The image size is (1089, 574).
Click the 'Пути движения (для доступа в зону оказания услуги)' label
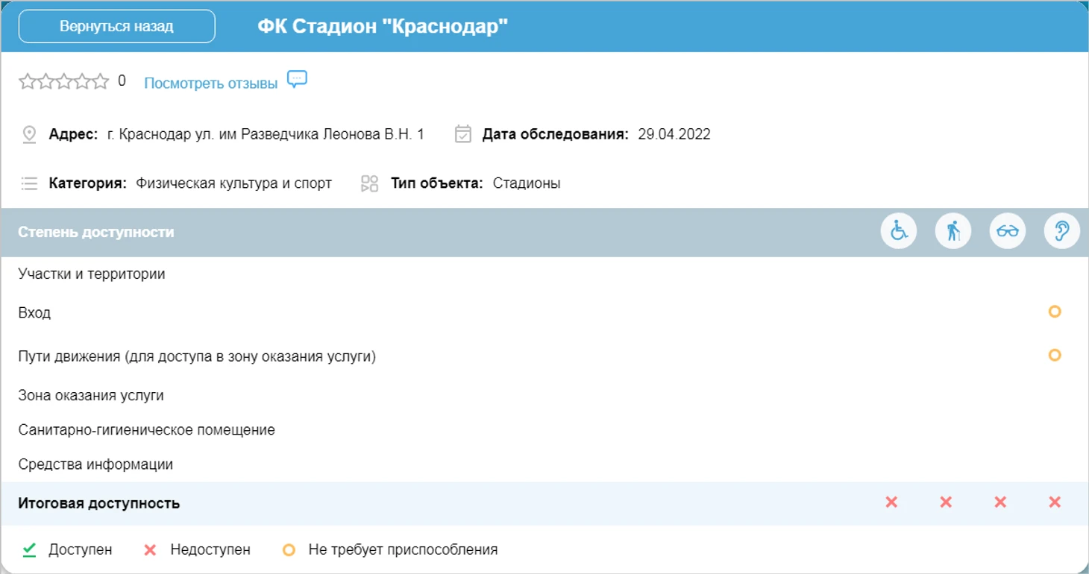coord(197,356)
